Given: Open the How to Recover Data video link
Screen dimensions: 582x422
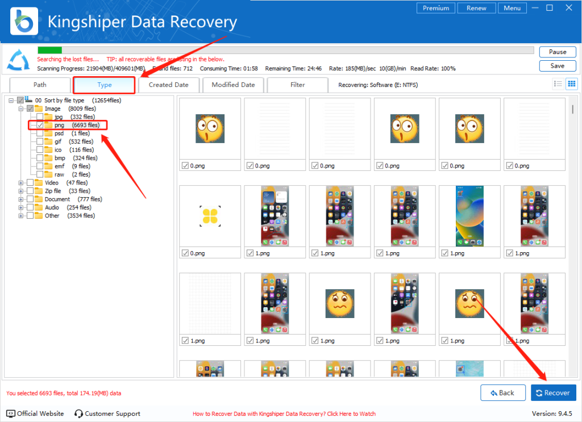Looking at the screenshot, I should tap(284, 413).
